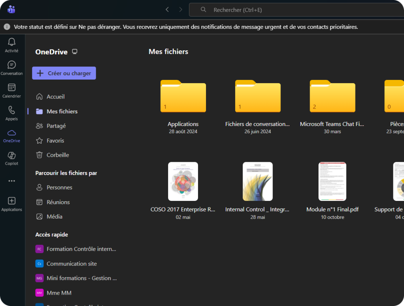Open the Activité bell icon
Viewport: 404px width, 306px height.
pyautogui.click(x=11, y=42)
